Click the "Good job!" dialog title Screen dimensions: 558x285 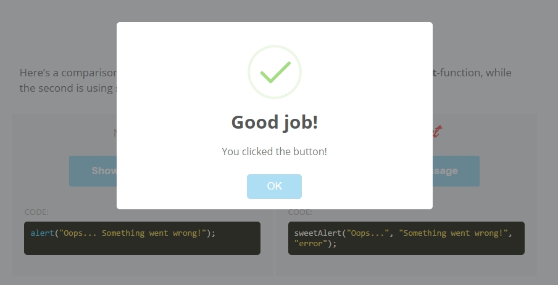point(274,122)
